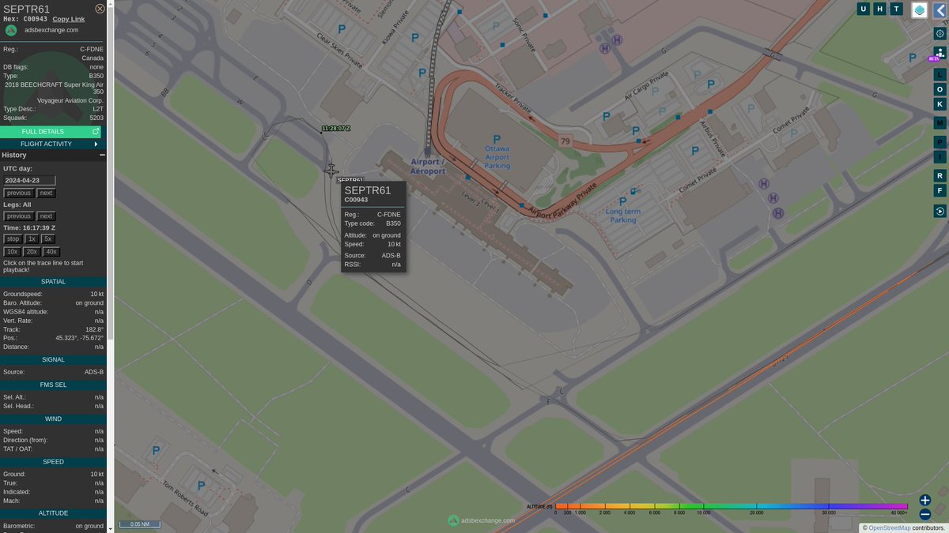Click the SEPTR61 callsign in popup

point(368,190)
